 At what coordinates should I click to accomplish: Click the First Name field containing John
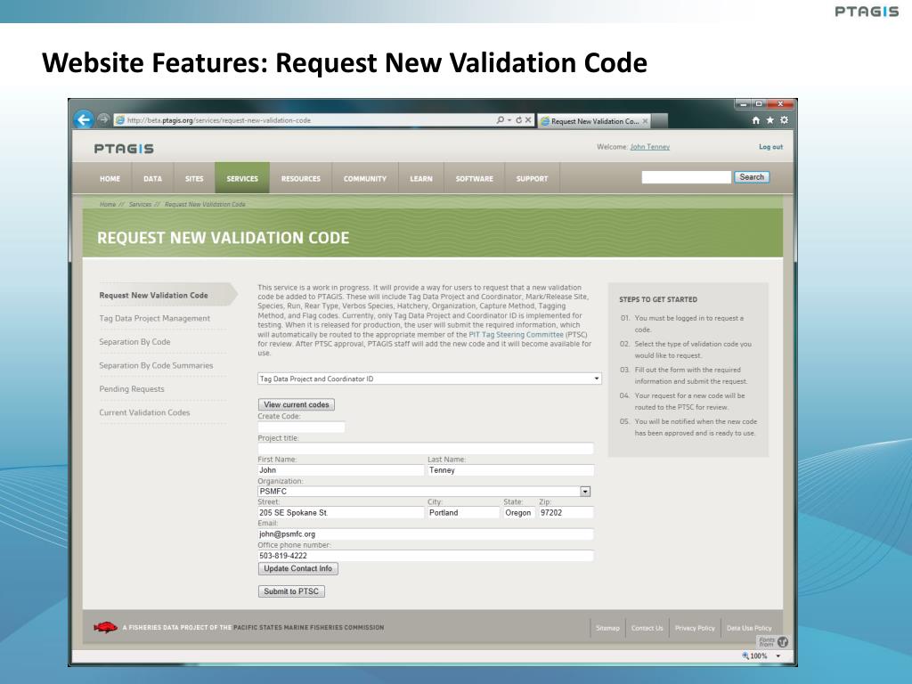(341, 470)
